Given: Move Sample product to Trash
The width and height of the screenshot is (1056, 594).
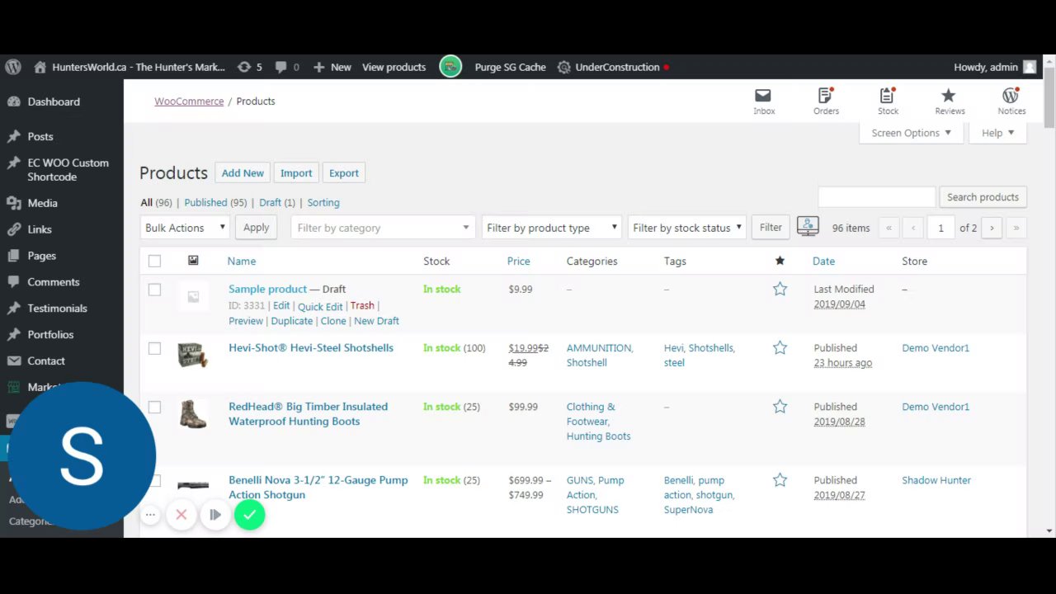Looking at the screenshot, I should (362, 305).
